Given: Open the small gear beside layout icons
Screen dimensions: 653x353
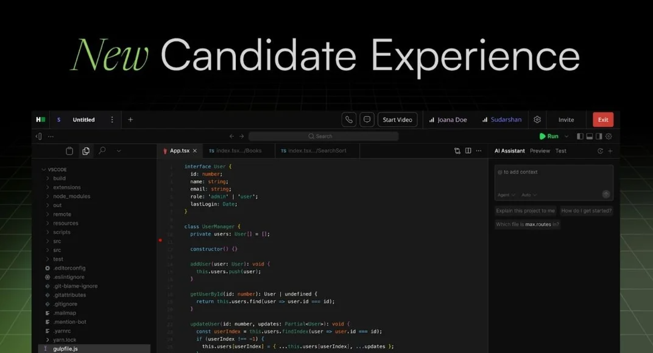Looking at the screenshot, I should point(609,136).
